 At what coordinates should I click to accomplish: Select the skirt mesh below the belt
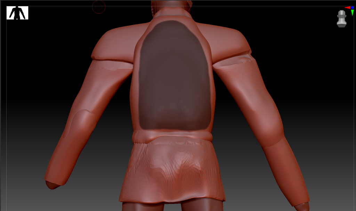pyautogui.click(x=172, y=170)
